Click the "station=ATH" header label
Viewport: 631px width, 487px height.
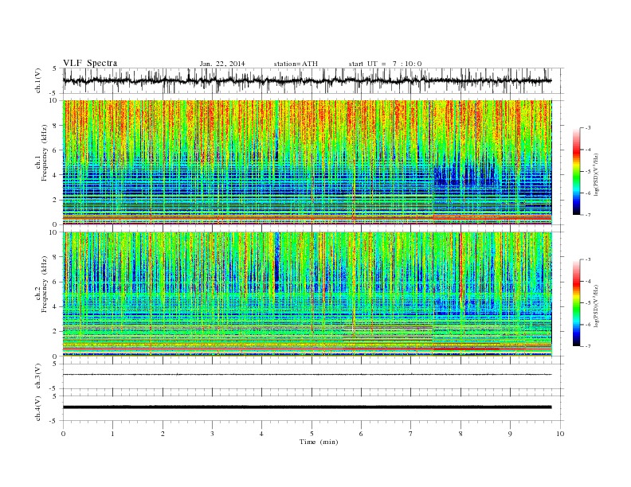pyautogui.click(x=296, y=64)
